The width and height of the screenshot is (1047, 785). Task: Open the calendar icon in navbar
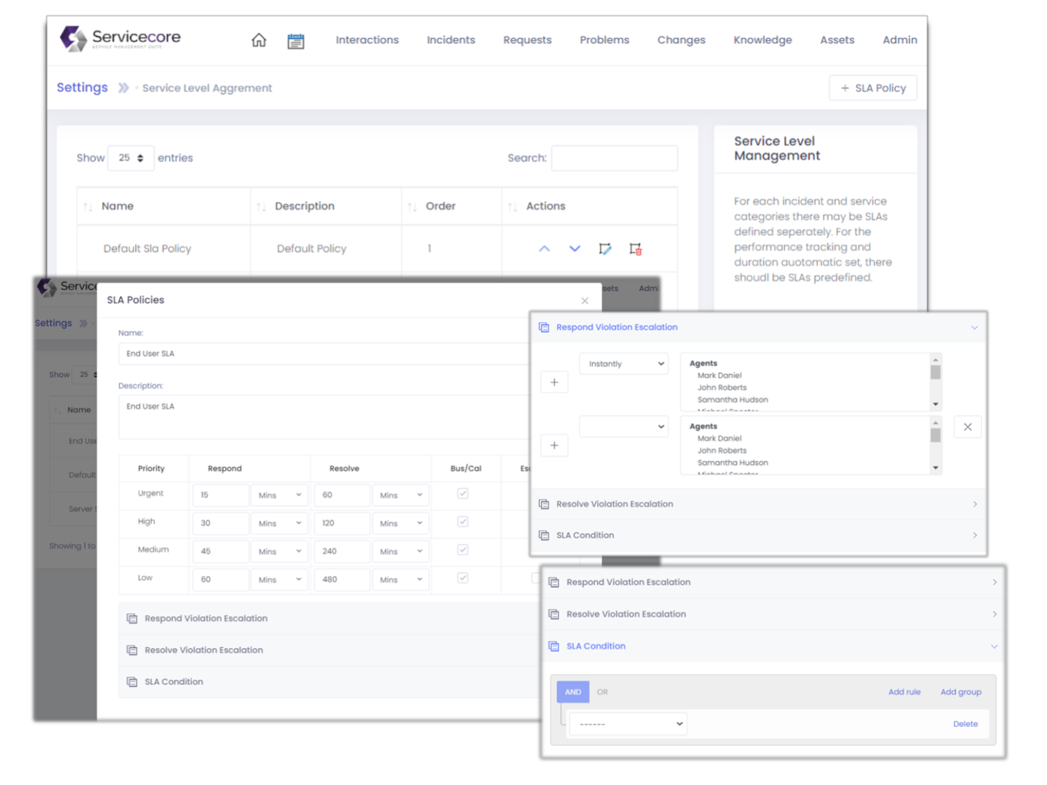click(296, 41)
